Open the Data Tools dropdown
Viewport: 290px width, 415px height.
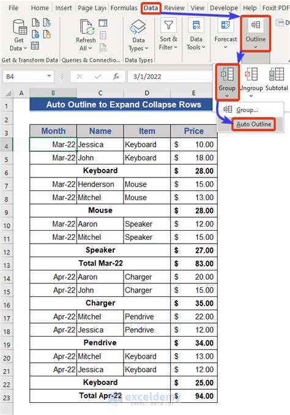(196, 35)
